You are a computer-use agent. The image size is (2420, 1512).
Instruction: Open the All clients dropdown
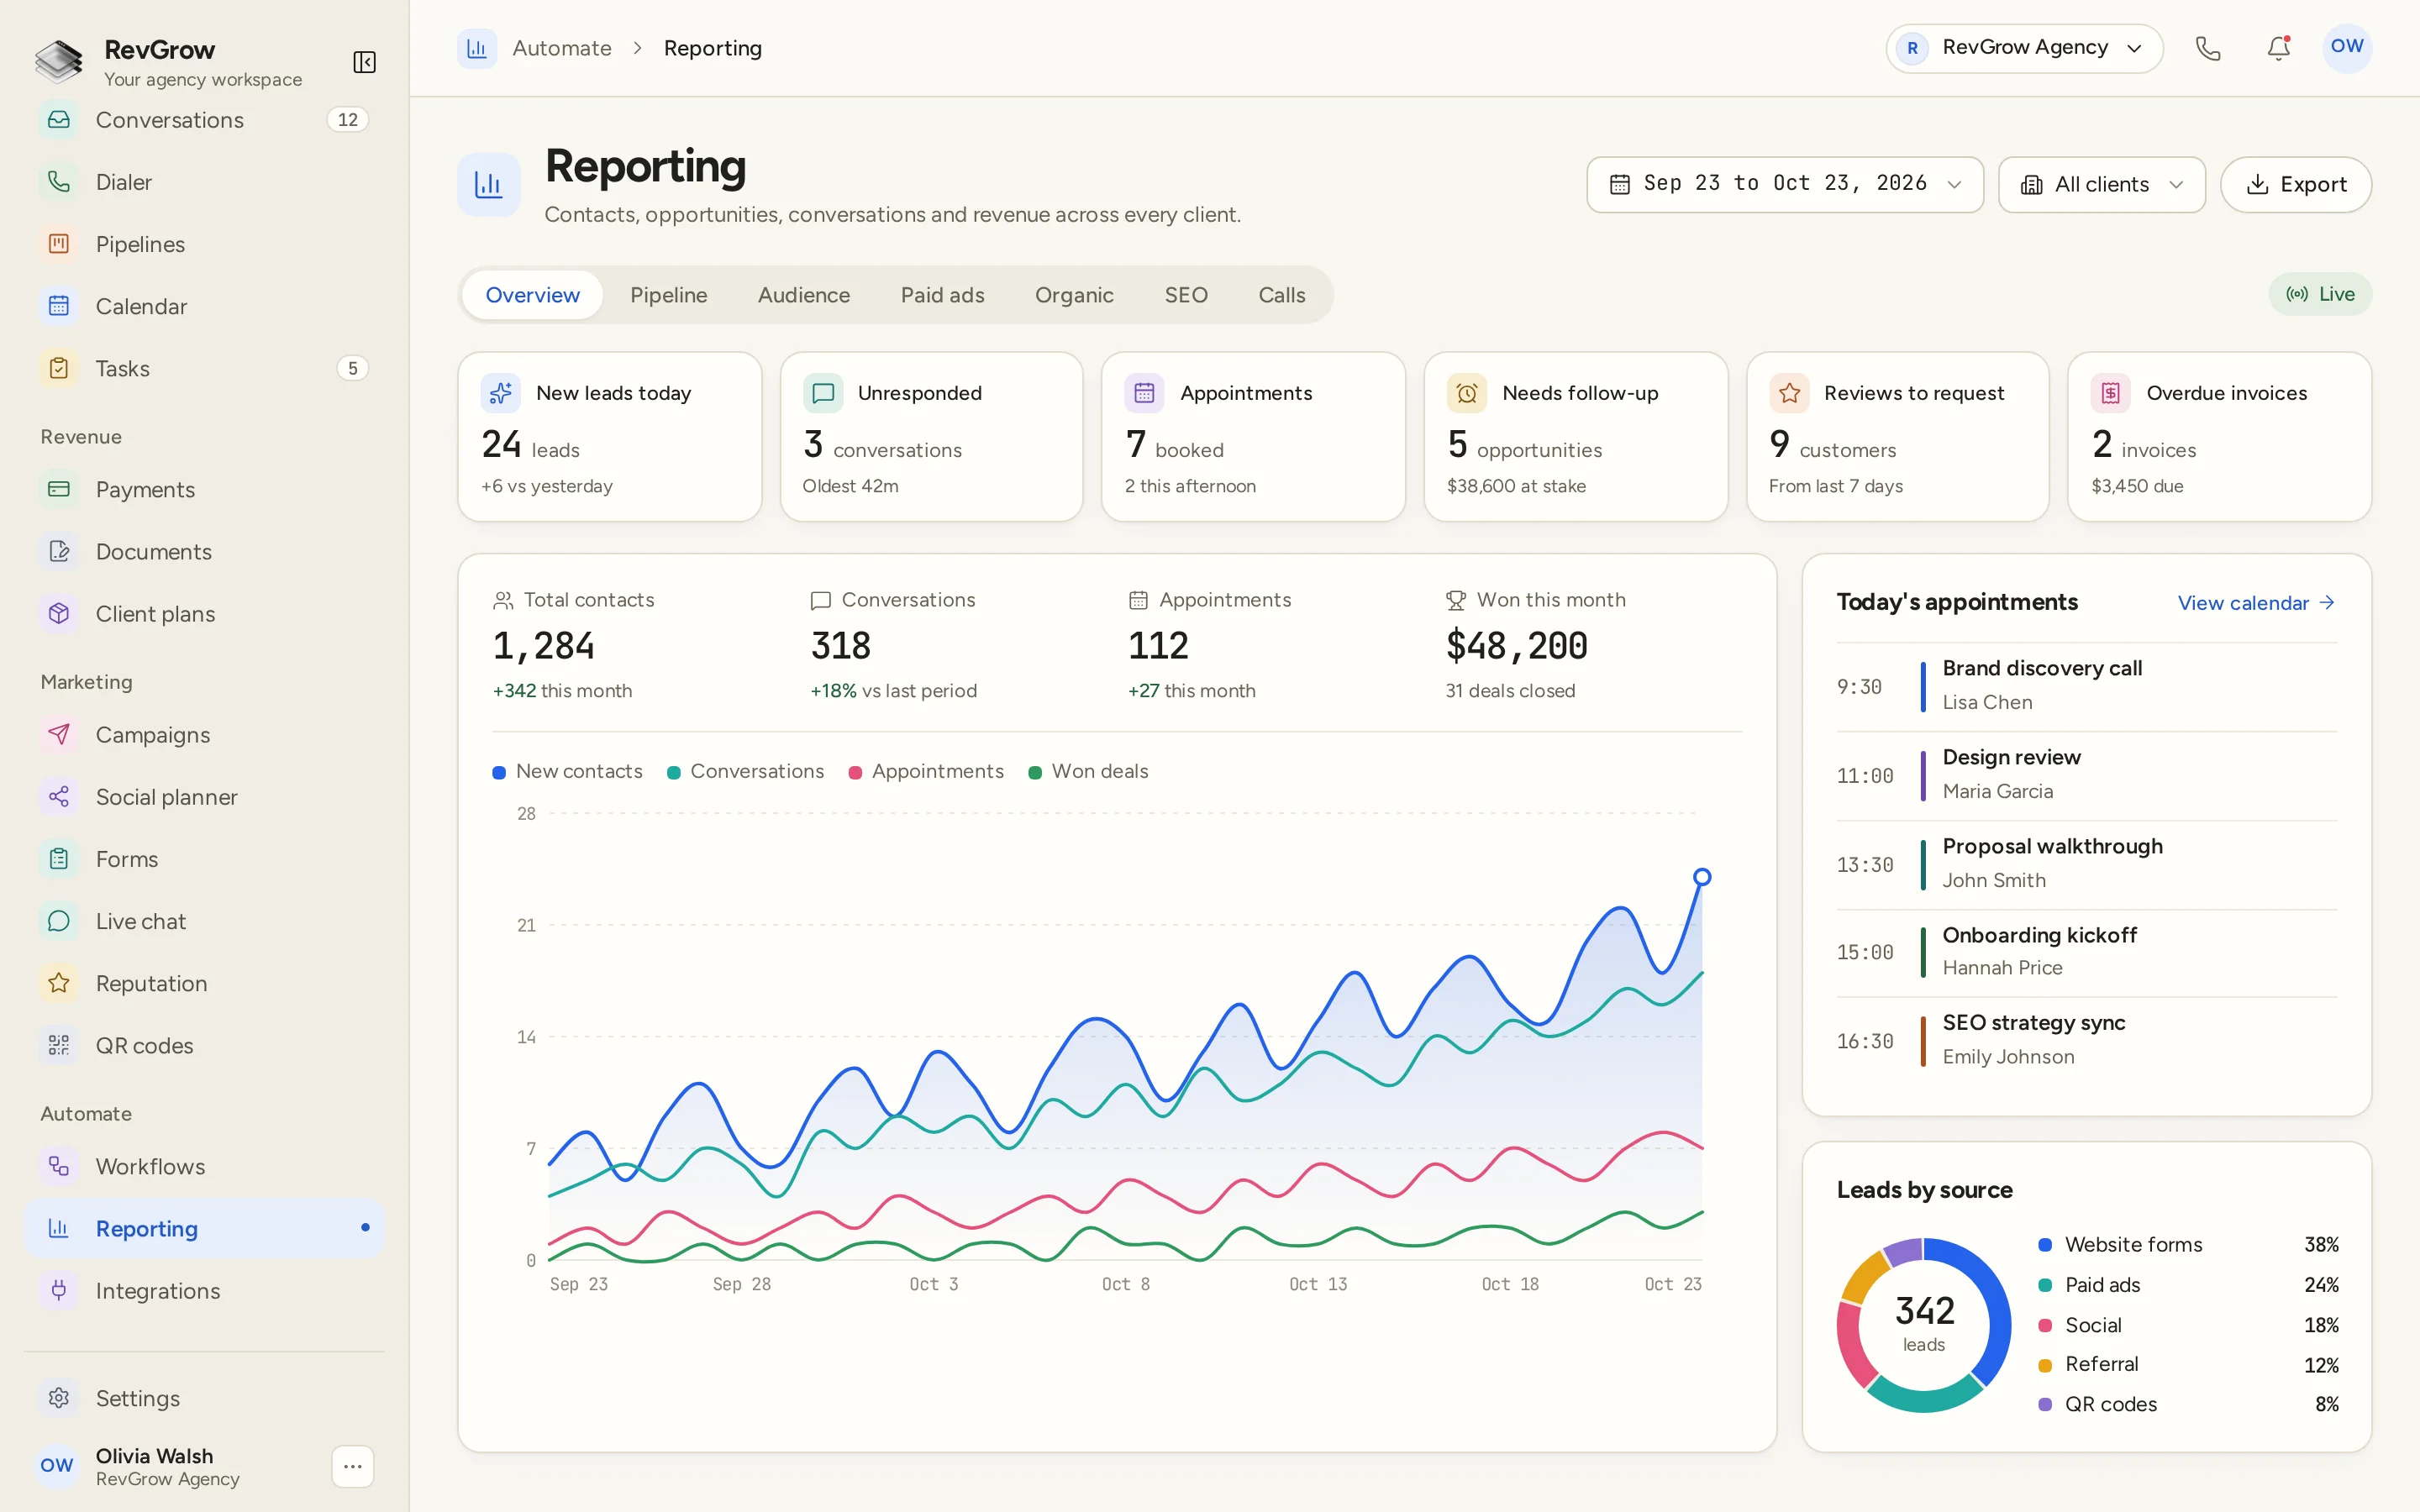(2102, 184)
